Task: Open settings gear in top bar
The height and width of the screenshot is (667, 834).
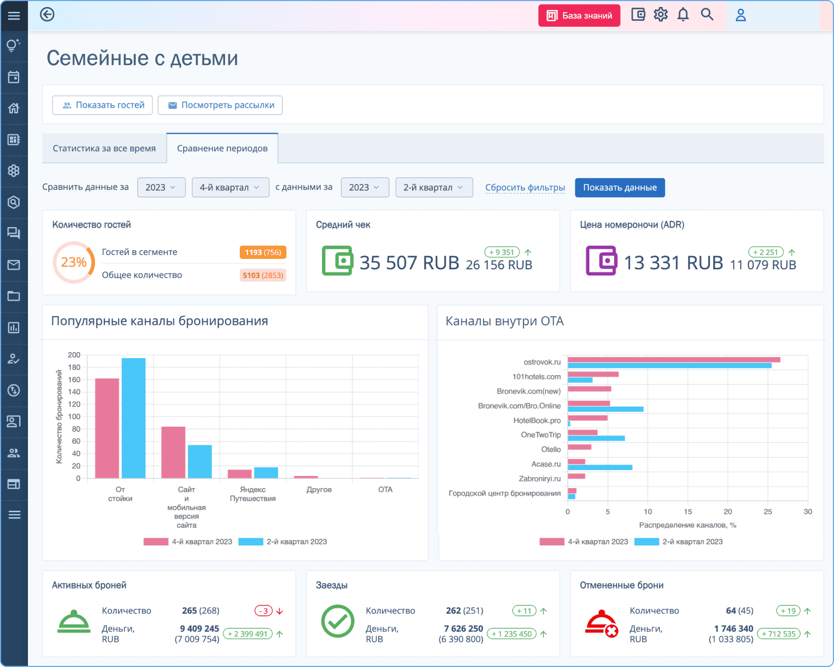Action: [661, 15]
